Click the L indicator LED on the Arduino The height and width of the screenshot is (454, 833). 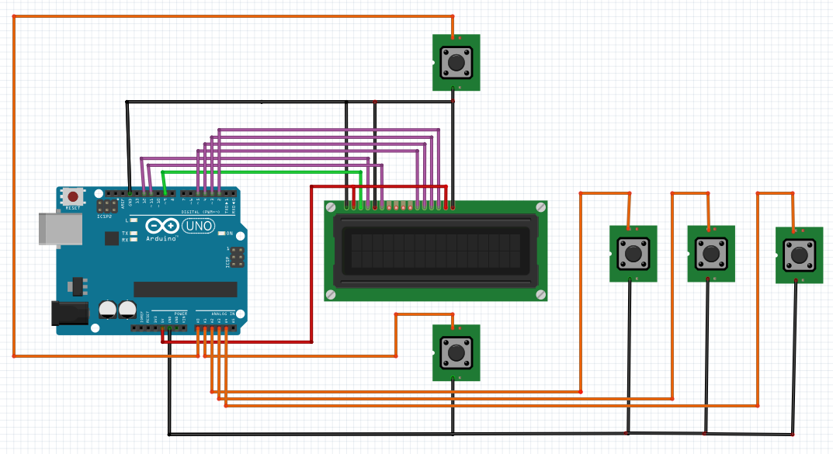(134, 220)
